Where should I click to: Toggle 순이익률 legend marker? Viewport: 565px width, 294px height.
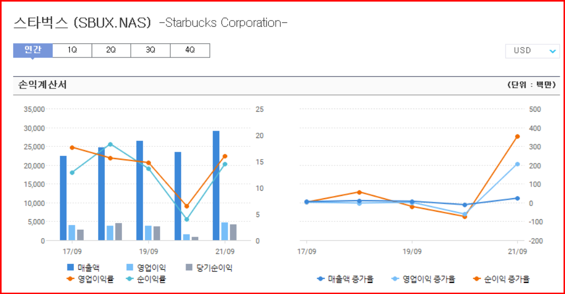tap(130, 279)
